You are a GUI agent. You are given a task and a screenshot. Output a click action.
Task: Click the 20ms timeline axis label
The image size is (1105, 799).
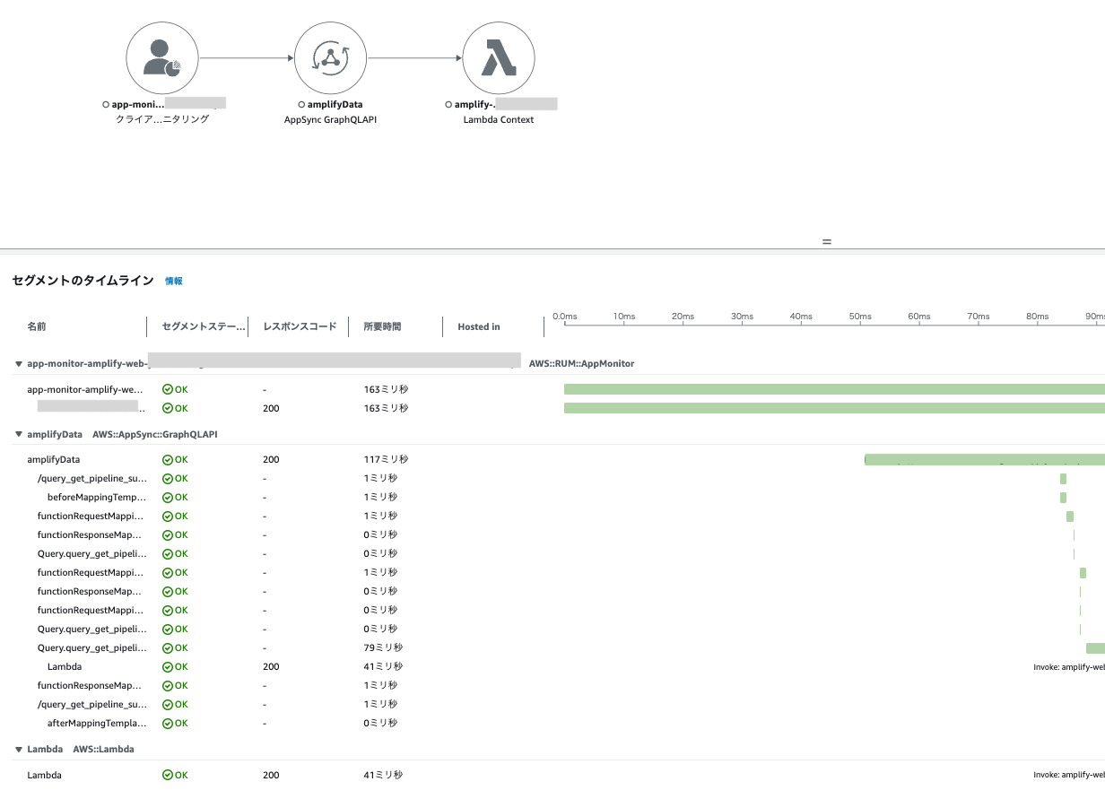click(683, 317)
